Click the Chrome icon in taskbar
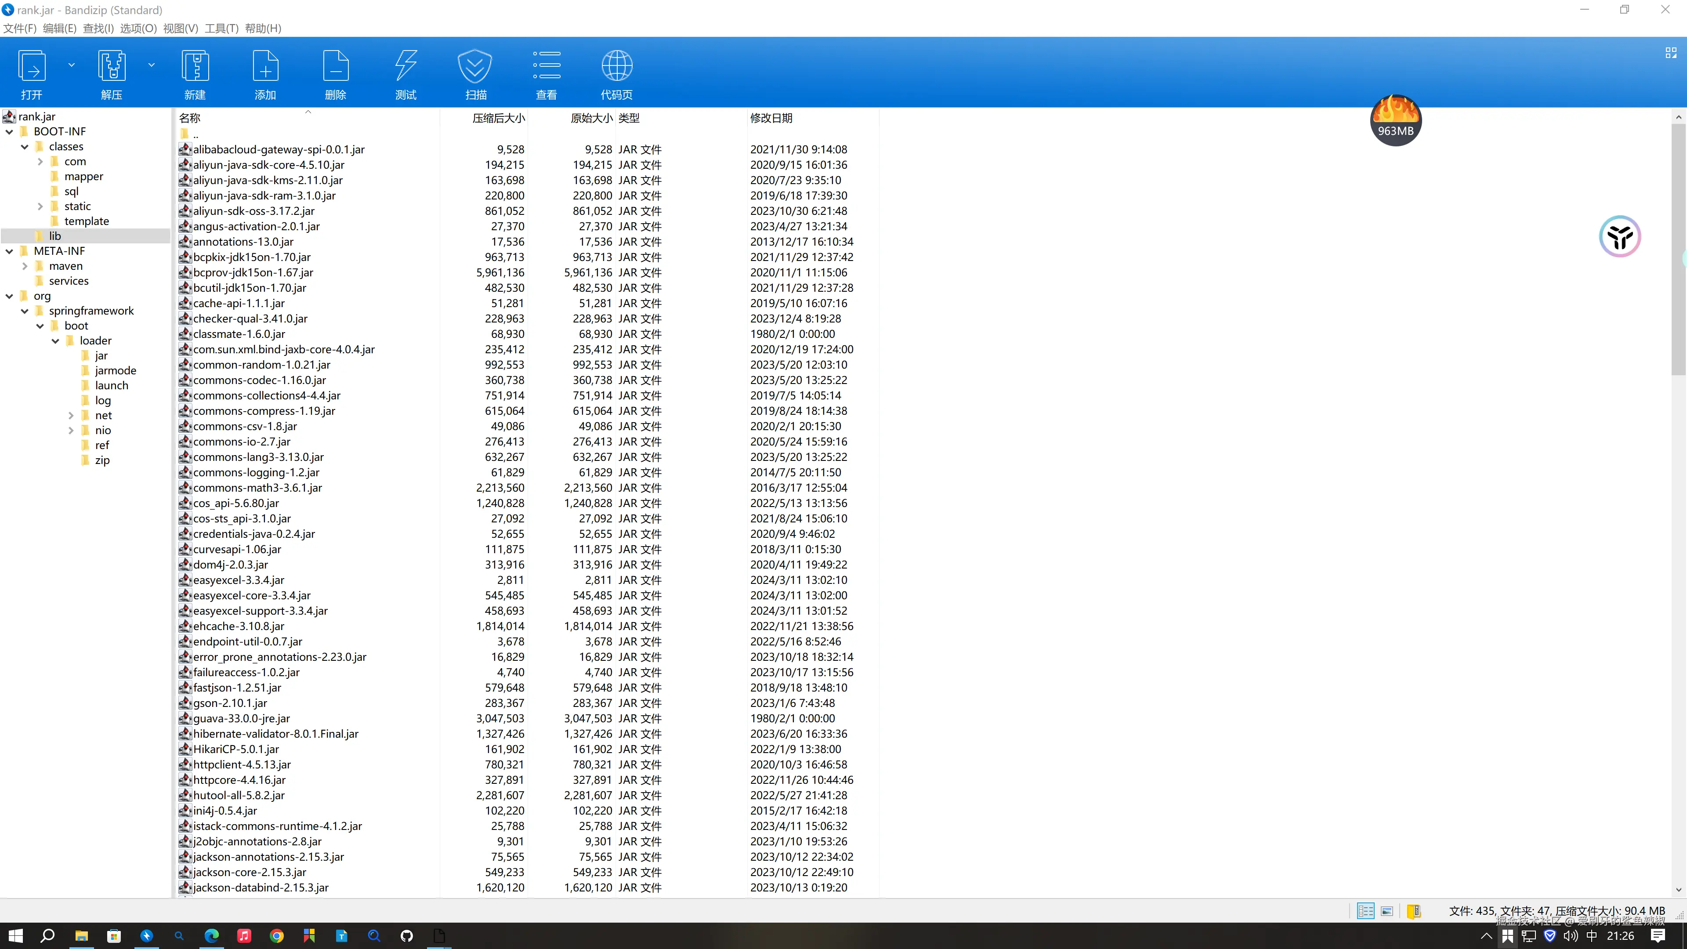 pyautogui.click(x=276, y=936)
